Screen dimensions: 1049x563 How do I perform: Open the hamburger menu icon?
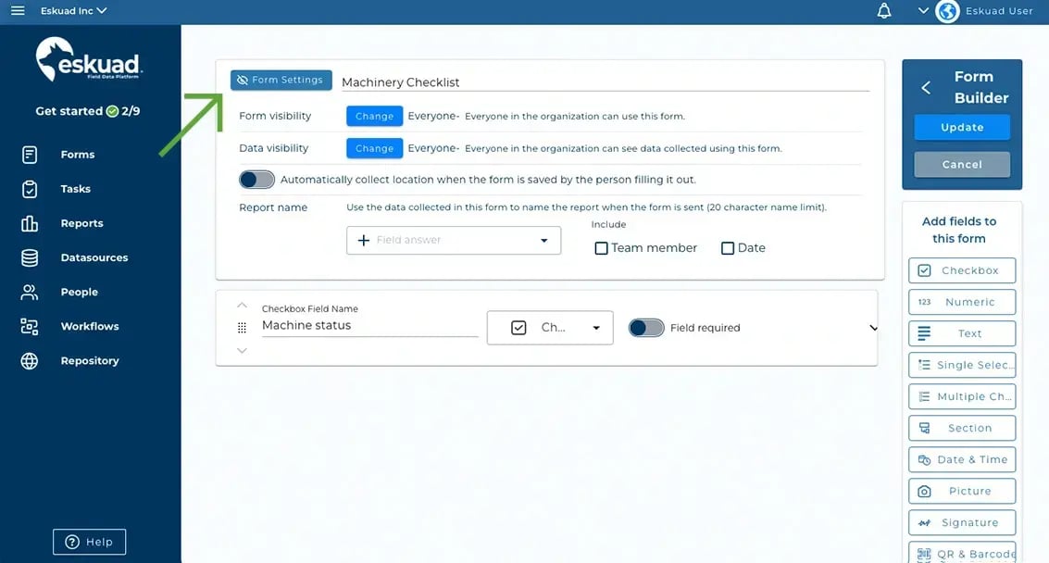coord(18,11)
